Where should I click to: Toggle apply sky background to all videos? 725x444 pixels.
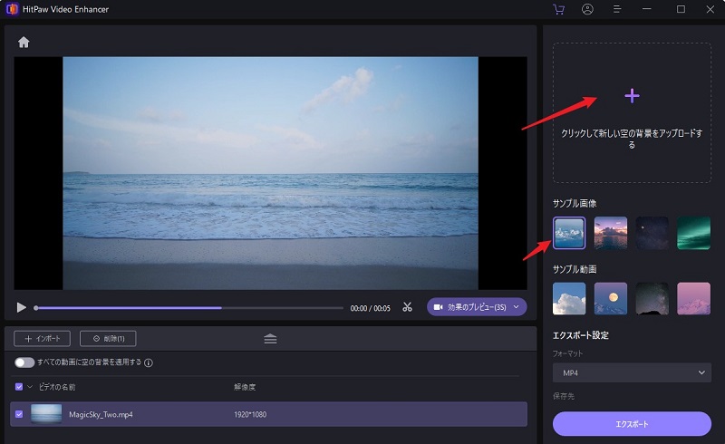coord(24,362)
